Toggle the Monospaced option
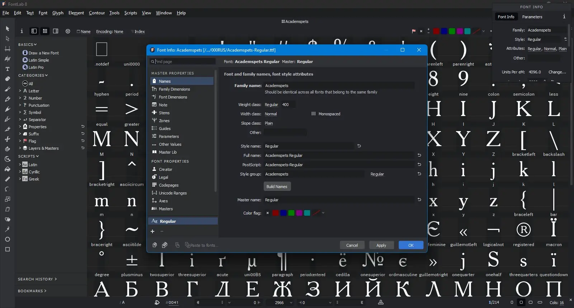This screenshot has width=574, height=308. tap(326, 114)
